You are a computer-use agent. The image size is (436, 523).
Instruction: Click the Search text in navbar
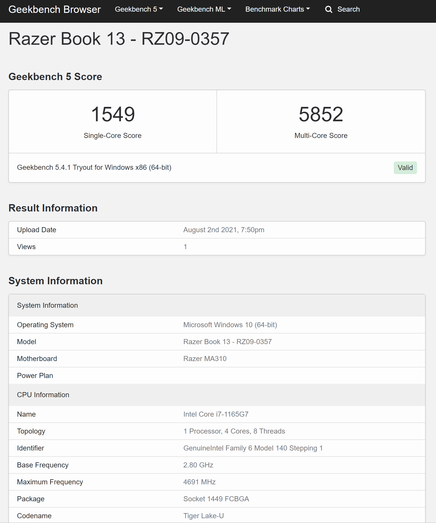click(x=348, y=9)
